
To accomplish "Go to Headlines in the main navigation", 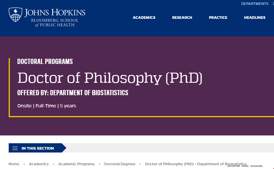I will click(255, 18).
